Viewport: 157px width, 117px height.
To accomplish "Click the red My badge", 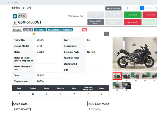I will [x=84, y=30].
